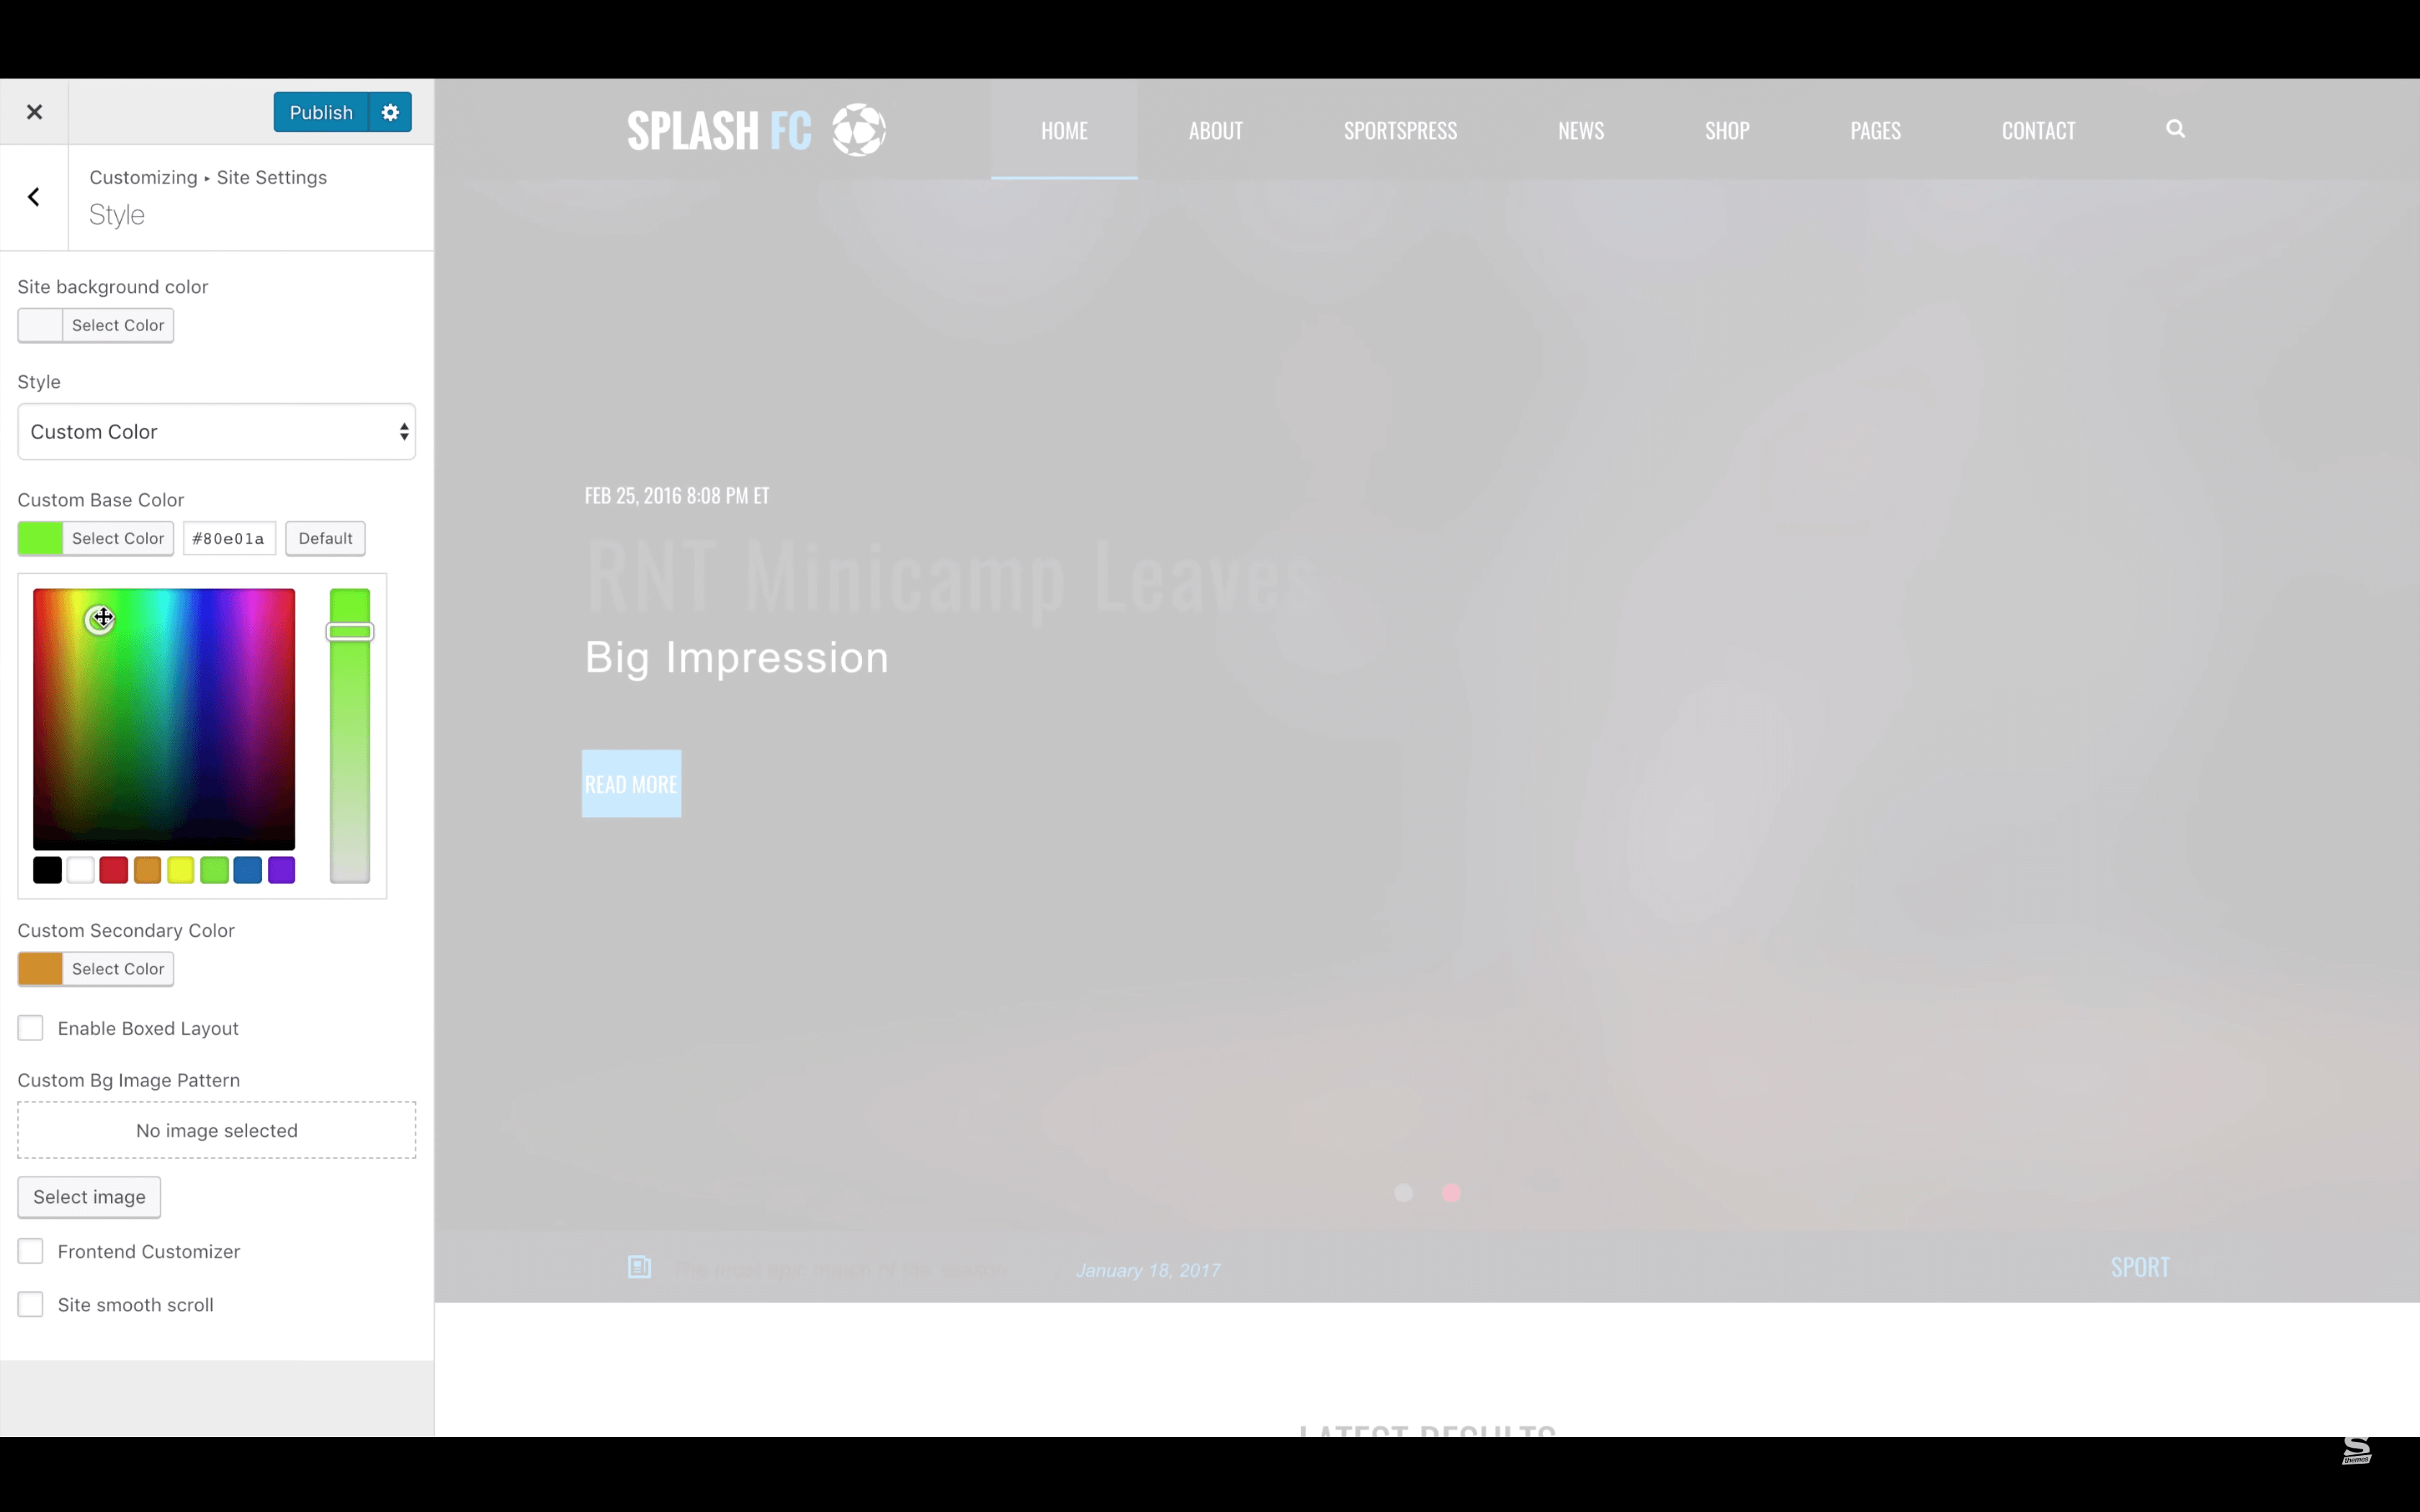The width and height of the screenshot is (2420, 1512).
Task: Open the SPORTSPRESS navigation menu item
Action: tap(1399, 129)
